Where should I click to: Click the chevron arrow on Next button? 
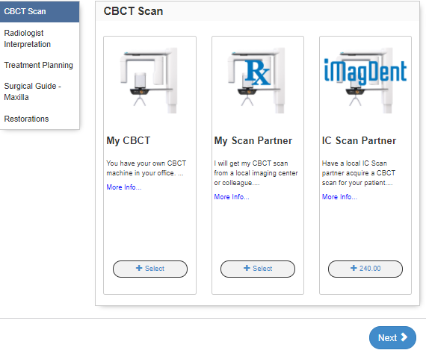point(404,337)
